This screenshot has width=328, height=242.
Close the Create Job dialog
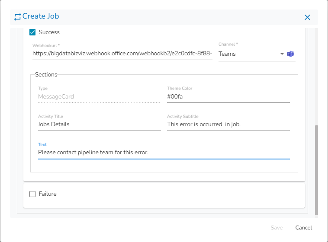(307, 17)
